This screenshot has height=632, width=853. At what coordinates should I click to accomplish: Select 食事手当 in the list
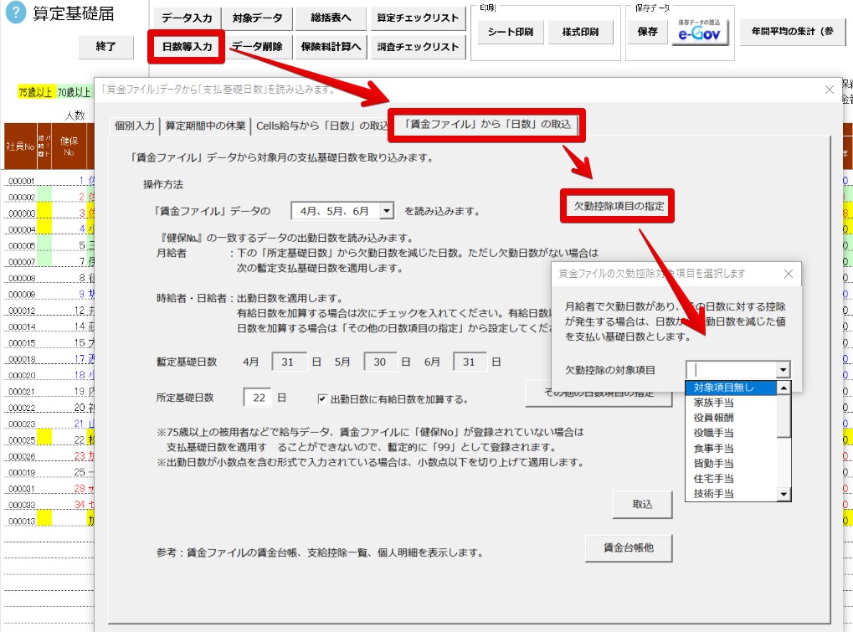click(x=731, y=448)
